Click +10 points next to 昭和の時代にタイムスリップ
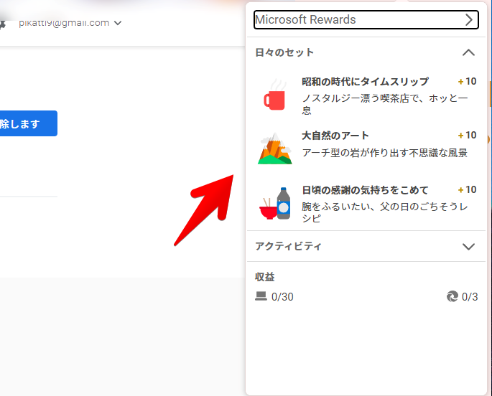The height and width of the screenshot is (396, 492). tap(467, 82)
